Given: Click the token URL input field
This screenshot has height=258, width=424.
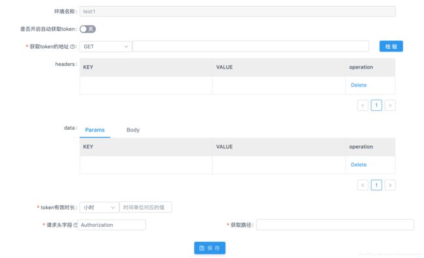Looking at the screenshot, I should 250,46.
